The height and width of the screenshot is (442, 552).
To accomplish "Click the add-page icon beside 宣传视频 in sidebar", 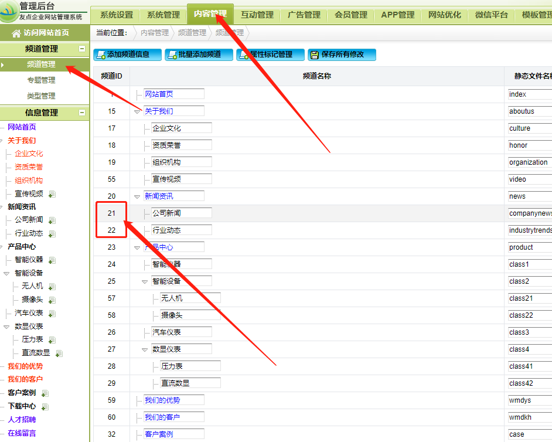I will tap(52, 194).
